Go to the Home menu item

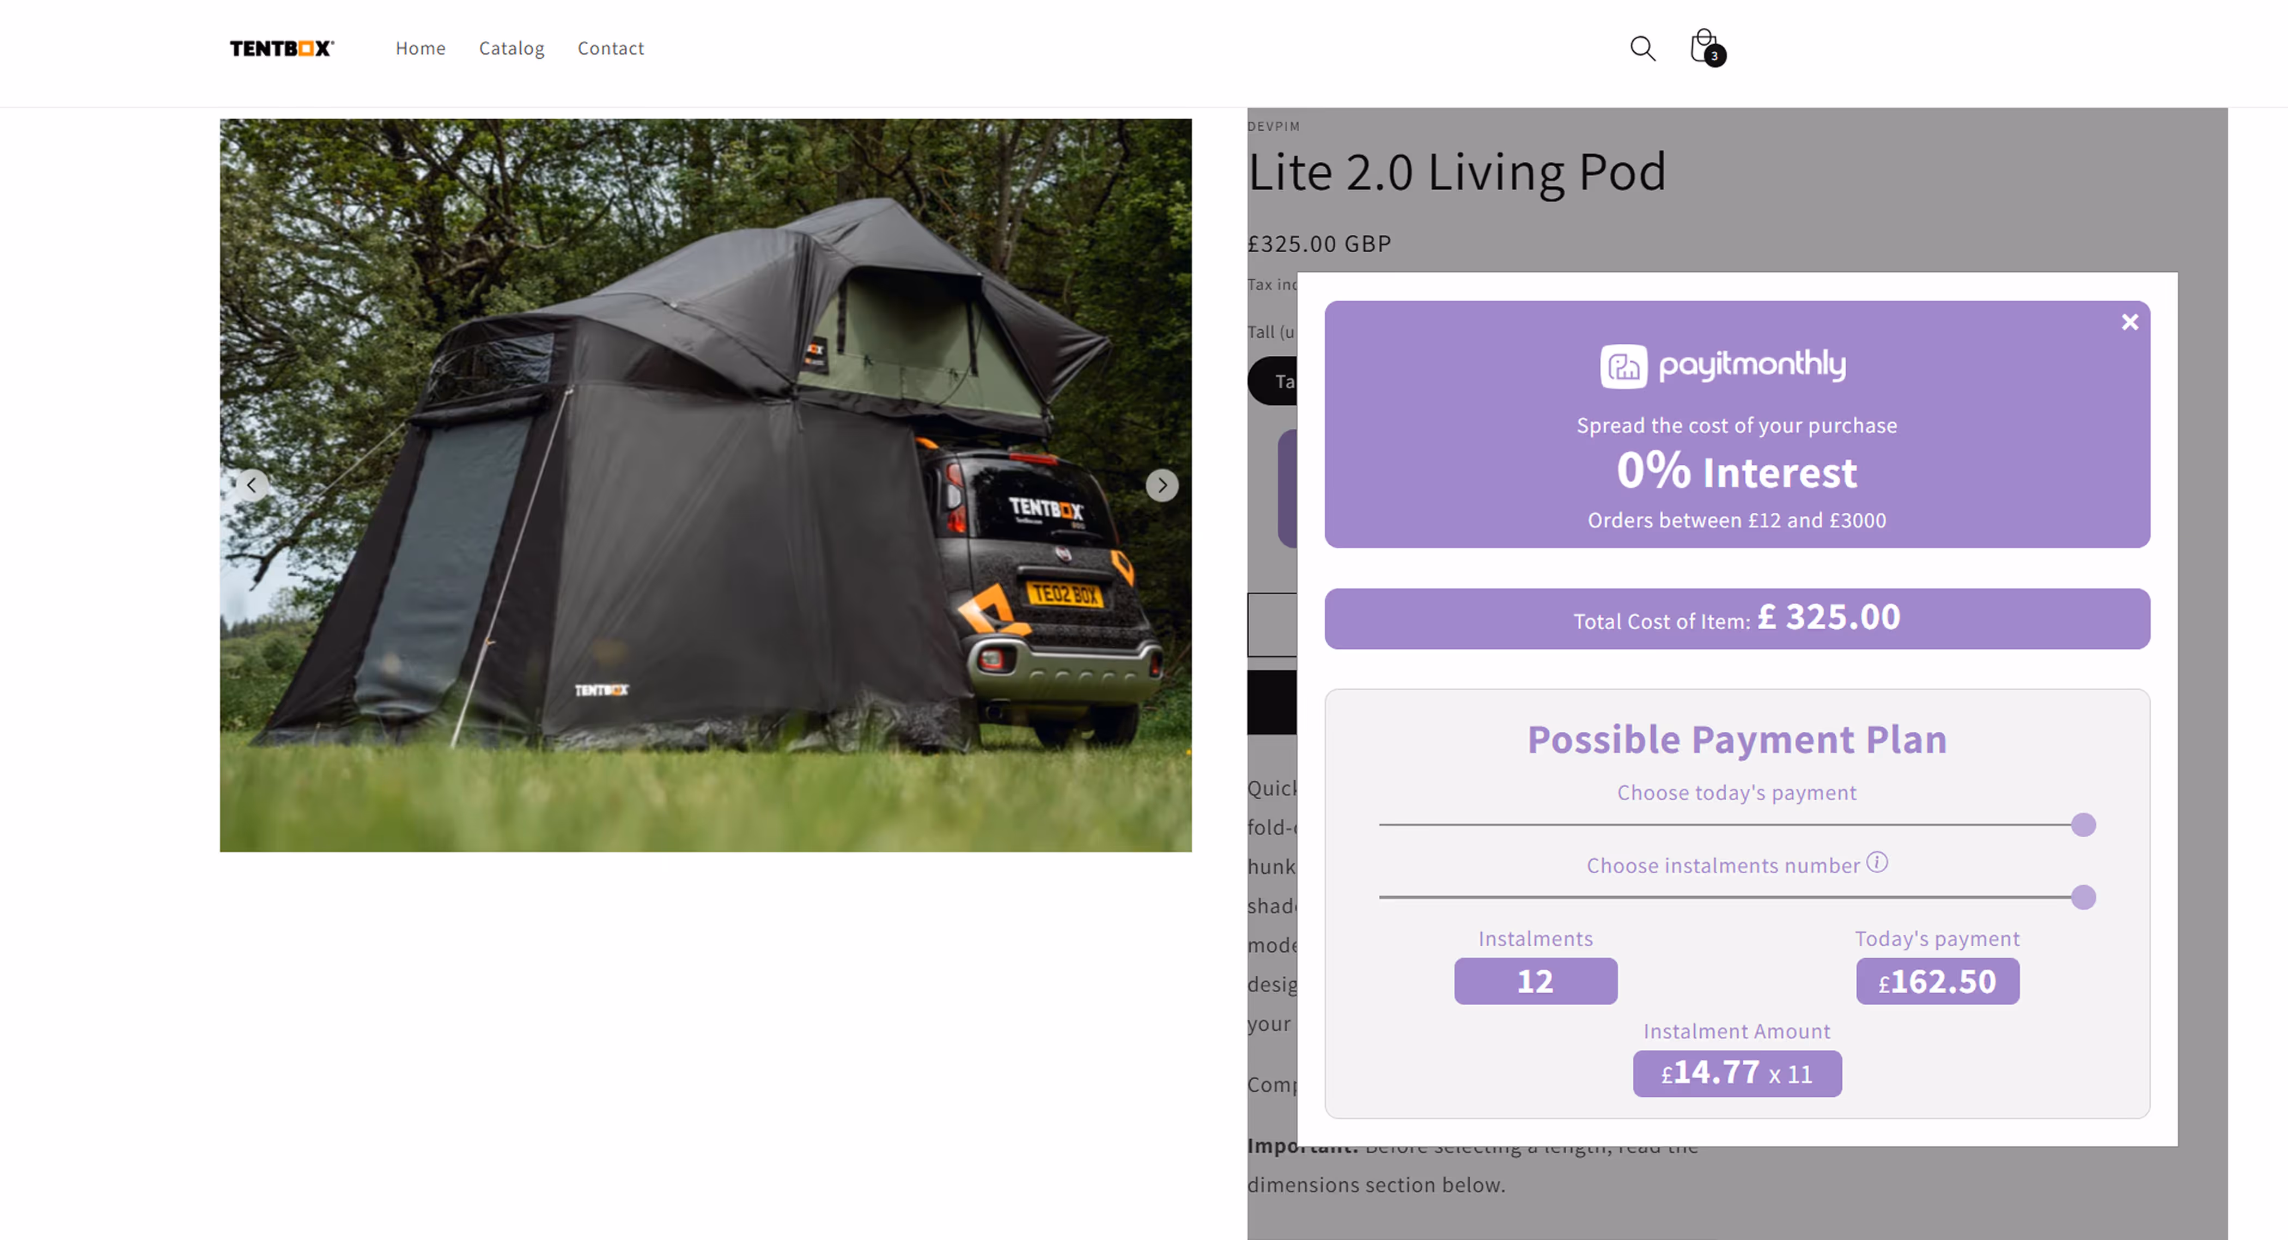click(420, 48)
